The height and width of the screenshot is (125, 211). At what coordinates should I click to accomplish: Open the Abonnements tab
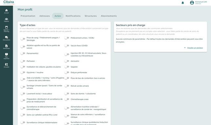(109, 16)
